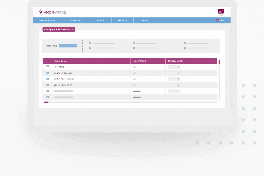Viewport: 264px width, 176px height.
Task: Click the Home icon in navigation bar
Action: tap(218, 20)
